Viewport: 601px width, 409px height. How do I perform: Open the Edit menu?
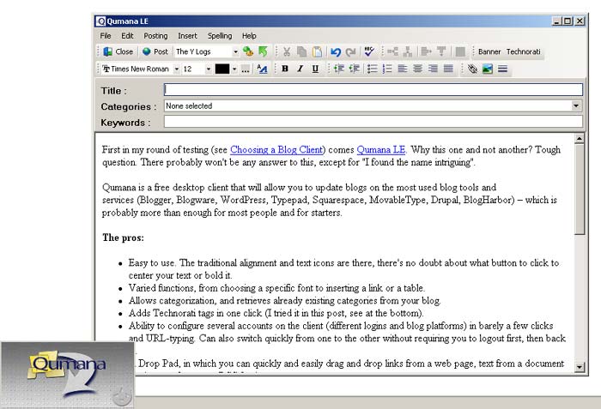tap(127, 36)
